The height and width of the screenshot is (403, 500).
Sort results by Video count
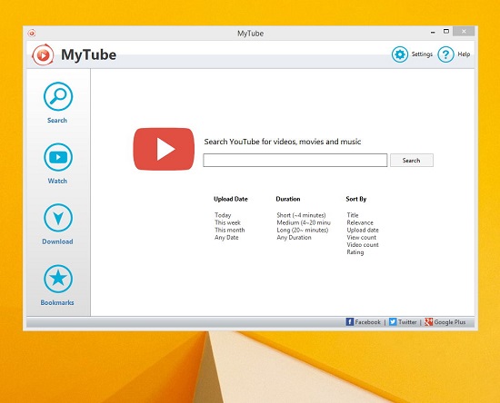363,245
